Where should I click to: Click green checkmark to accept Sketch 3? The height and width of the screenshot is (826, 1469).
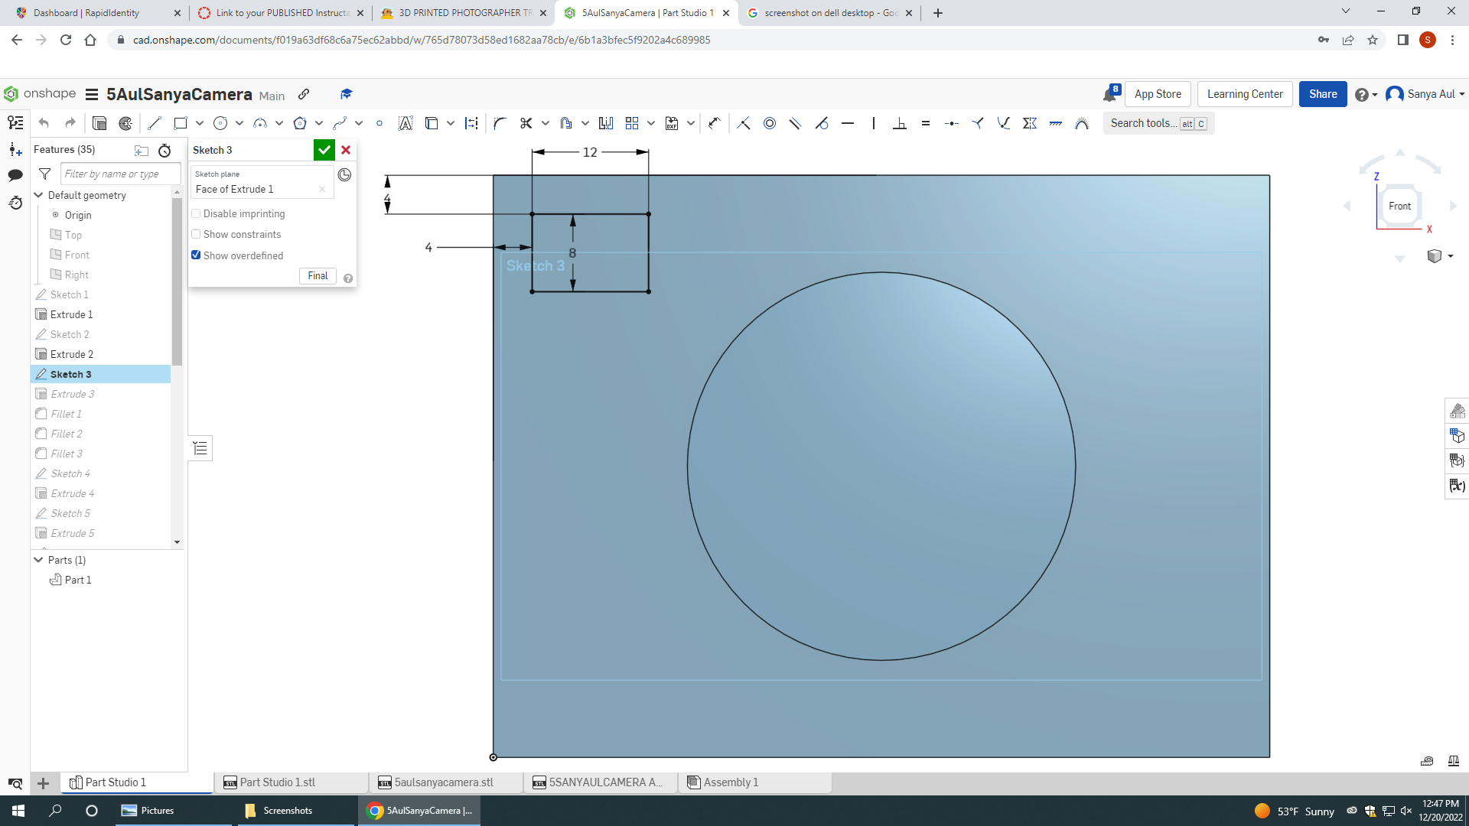click(x=327, y=149)
